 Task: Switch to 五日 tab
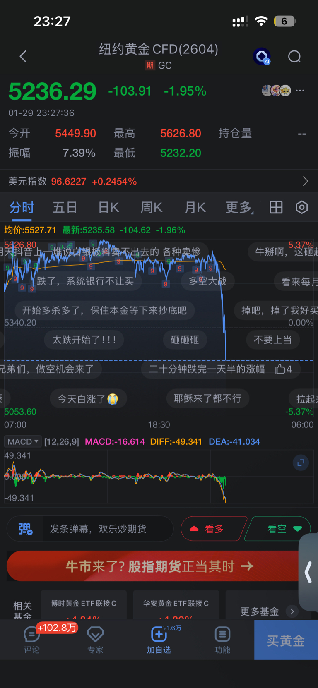pos(65,207)
